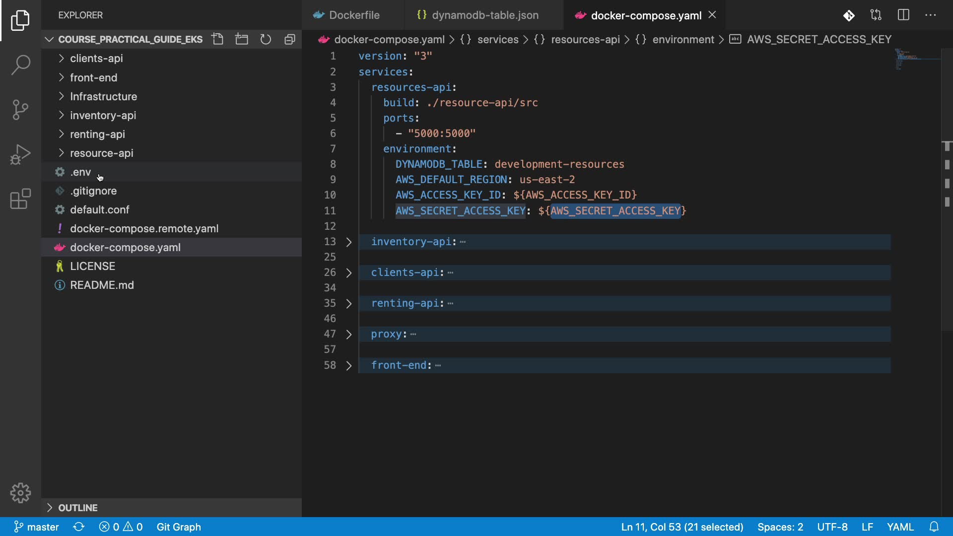Open notifications bell in status bar
The image size is (953, 536).
(934, 527)
